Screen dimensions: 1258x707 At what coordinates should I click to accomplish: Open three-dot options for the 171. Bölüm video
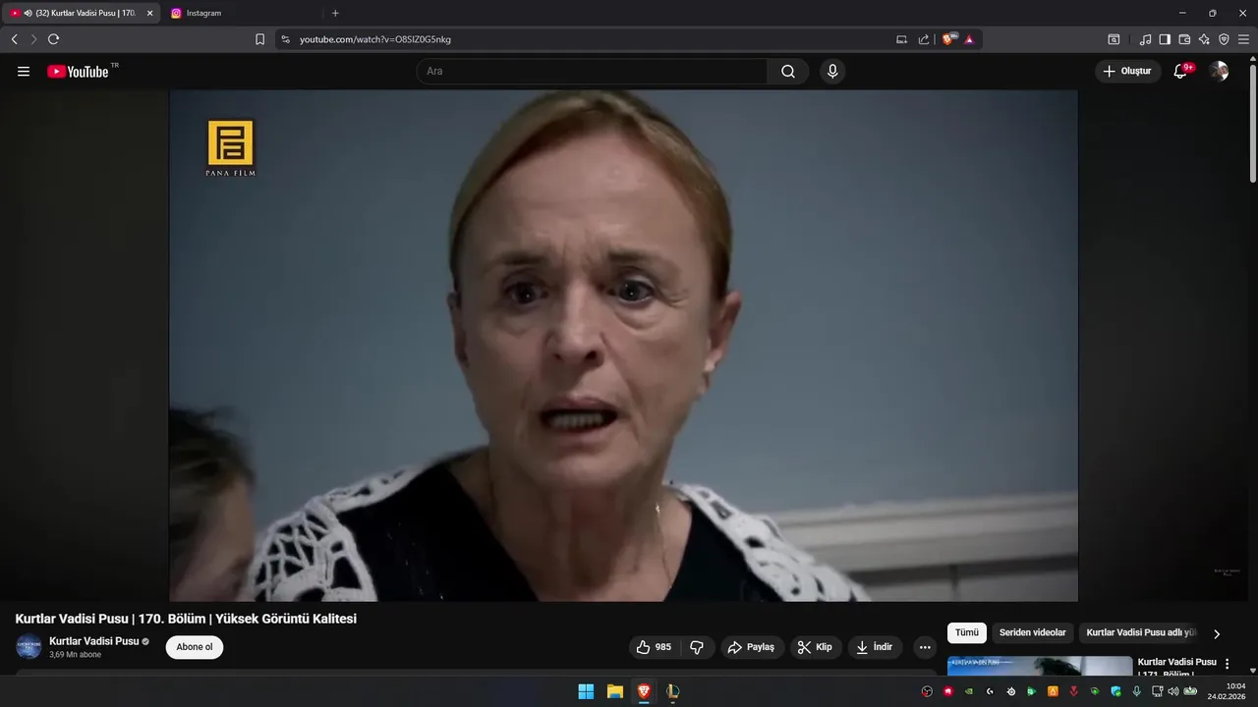pyautogui.click(x=1227, y=664)
